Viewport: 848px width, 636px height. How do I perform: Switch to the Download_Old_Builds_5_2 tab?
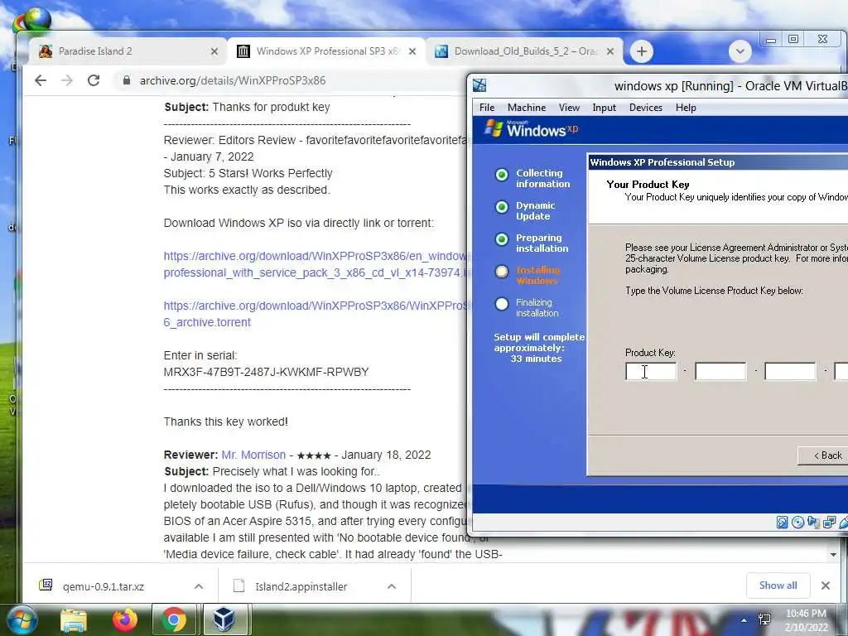point(524,51)
